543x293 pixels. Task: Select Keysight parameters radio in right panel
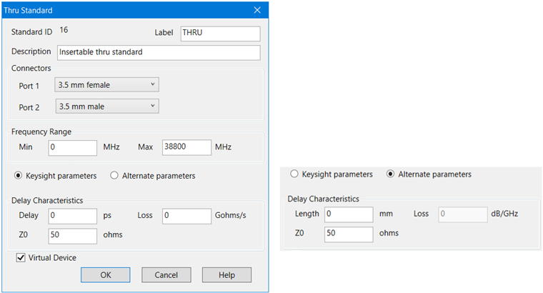pyautogui.click(x=294, y=174)
